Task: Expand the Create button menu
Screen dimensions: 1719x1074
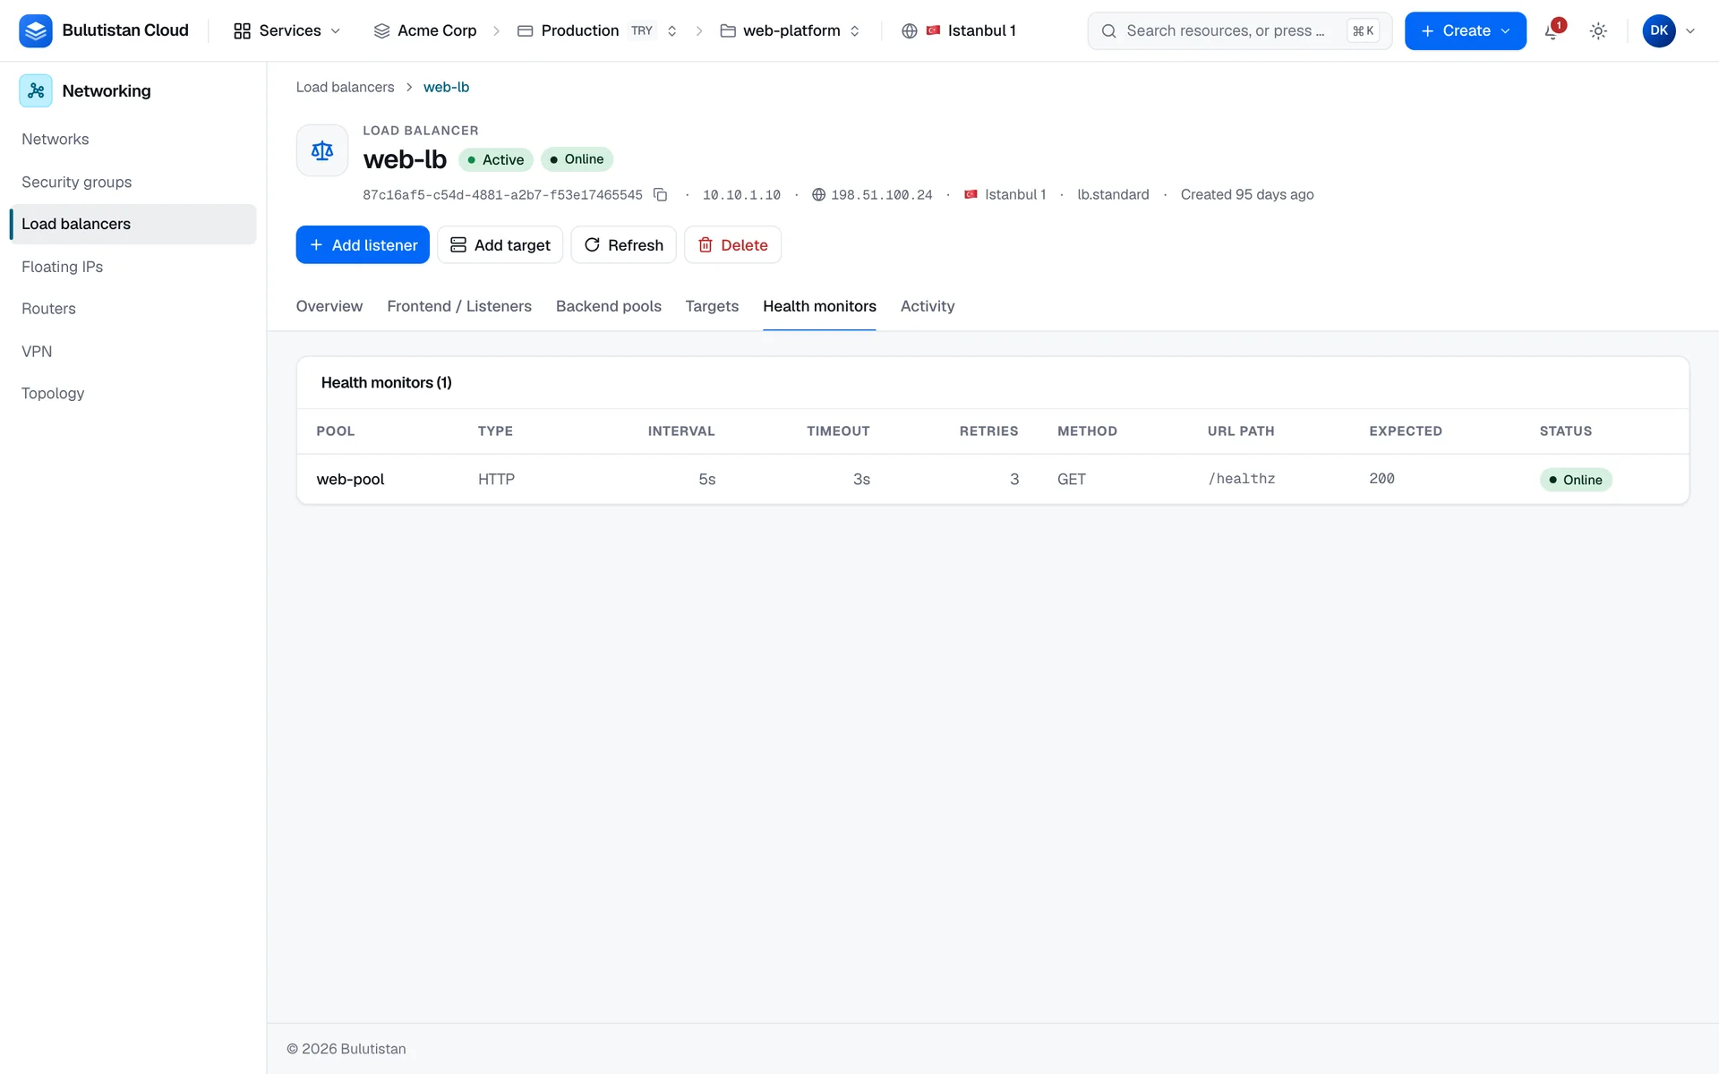Action: point(1465,31)
